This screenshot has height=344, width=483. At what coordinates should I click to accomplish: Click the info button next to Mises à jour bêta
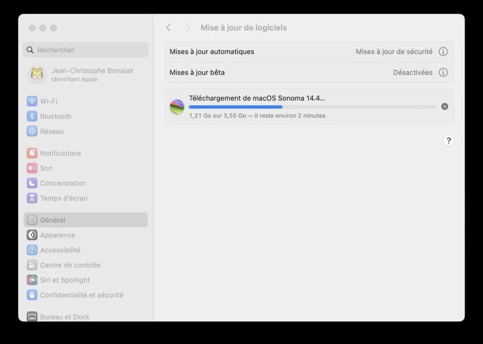443,72
